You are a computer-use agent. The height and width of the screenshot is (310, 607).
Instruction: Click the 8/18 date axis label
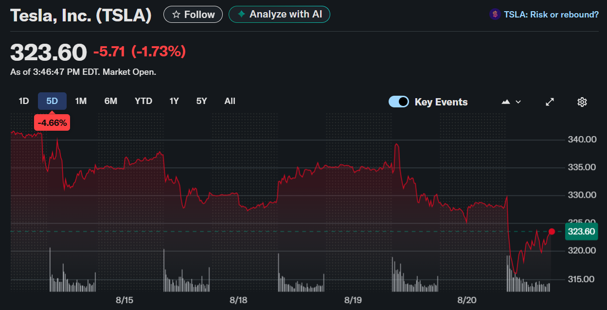tap(238, 300)
